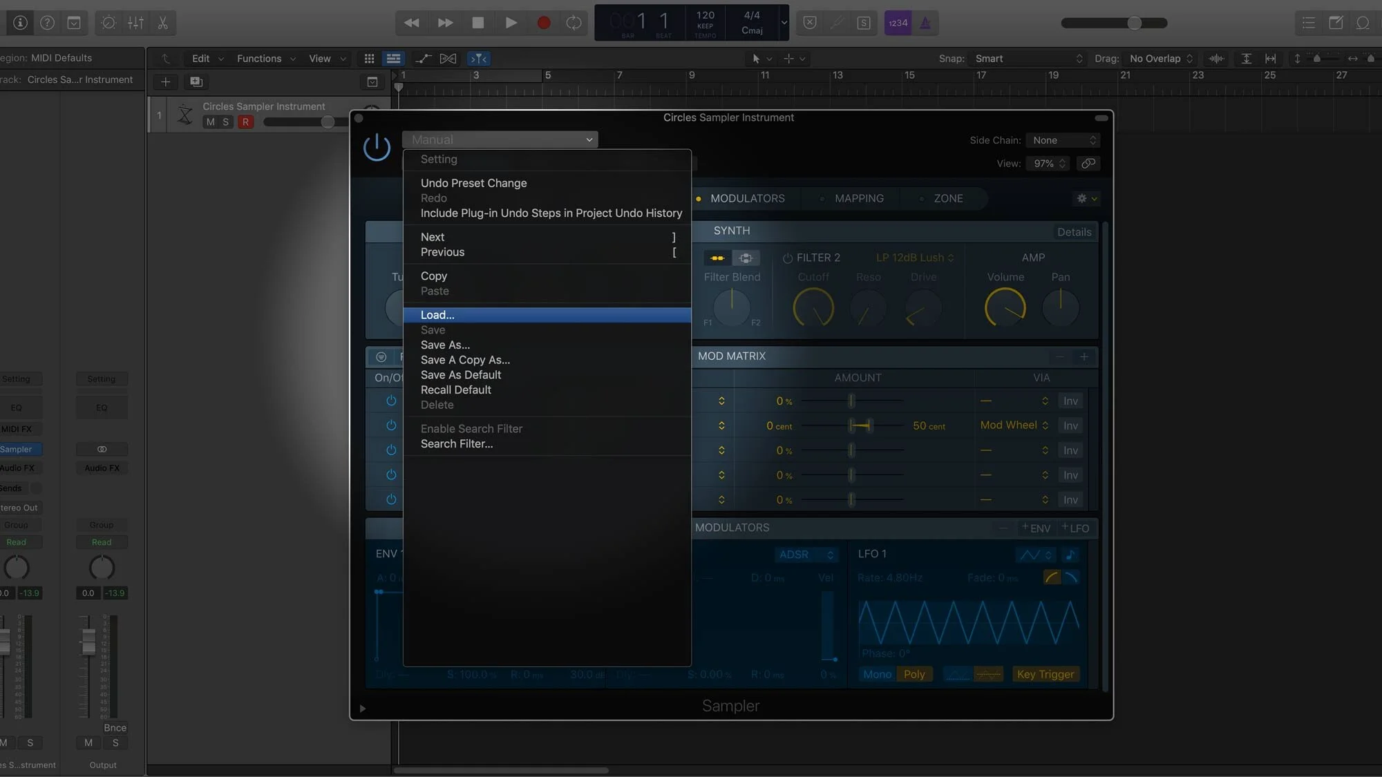1382x777 pixels.
Task: Open the Drag No Overlap dropdown
Action: [x=1161, y=59]
